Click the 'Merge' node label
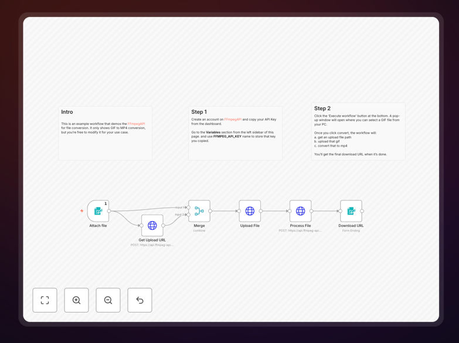Screen dimensions: 459x343 (199, 226)
